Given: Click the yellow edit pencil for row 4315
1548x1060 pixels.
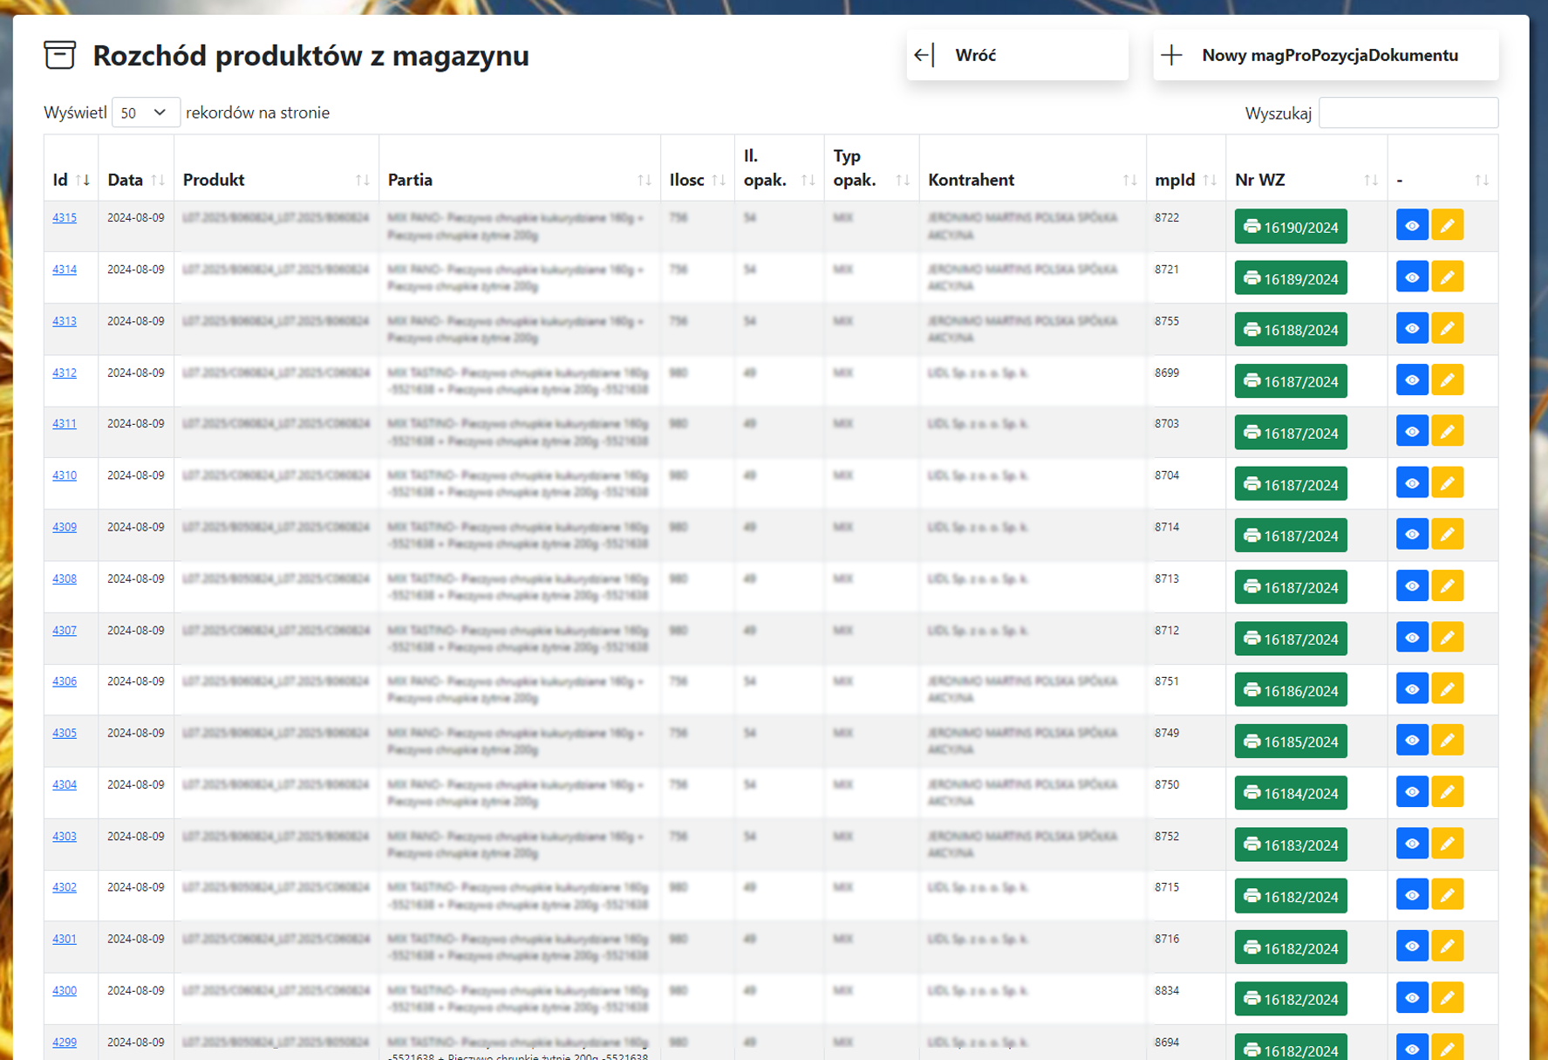Looking at the screenshot, I should click(x=1447, y=226).
